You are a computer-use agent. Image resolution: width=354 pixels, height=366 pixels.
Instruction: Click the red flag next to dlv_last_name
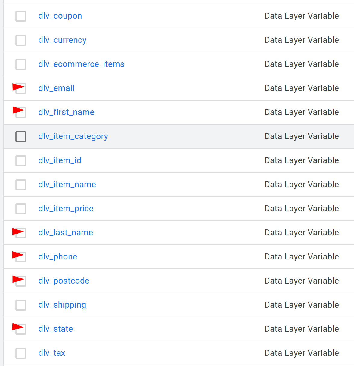click(17, 232)
